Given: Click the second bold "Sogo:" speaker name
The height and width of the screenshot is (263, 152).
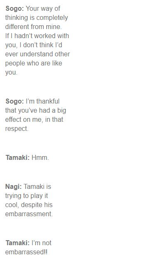Looking at the screenshot, I should coord(15,101).
